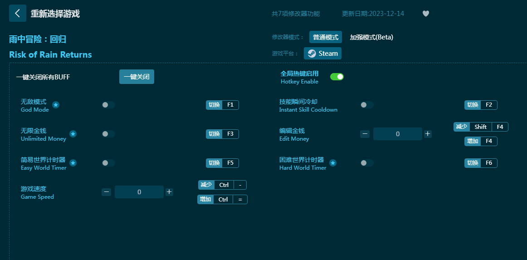
Task: Click the Steam logo icon
Action: pyautogui.click(x=312, y=54)
